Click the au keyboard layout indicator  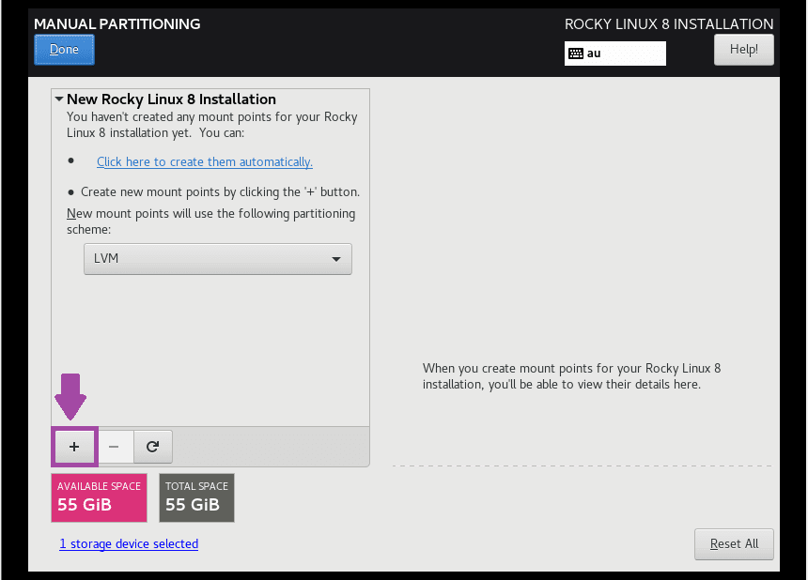pos(614,53)
